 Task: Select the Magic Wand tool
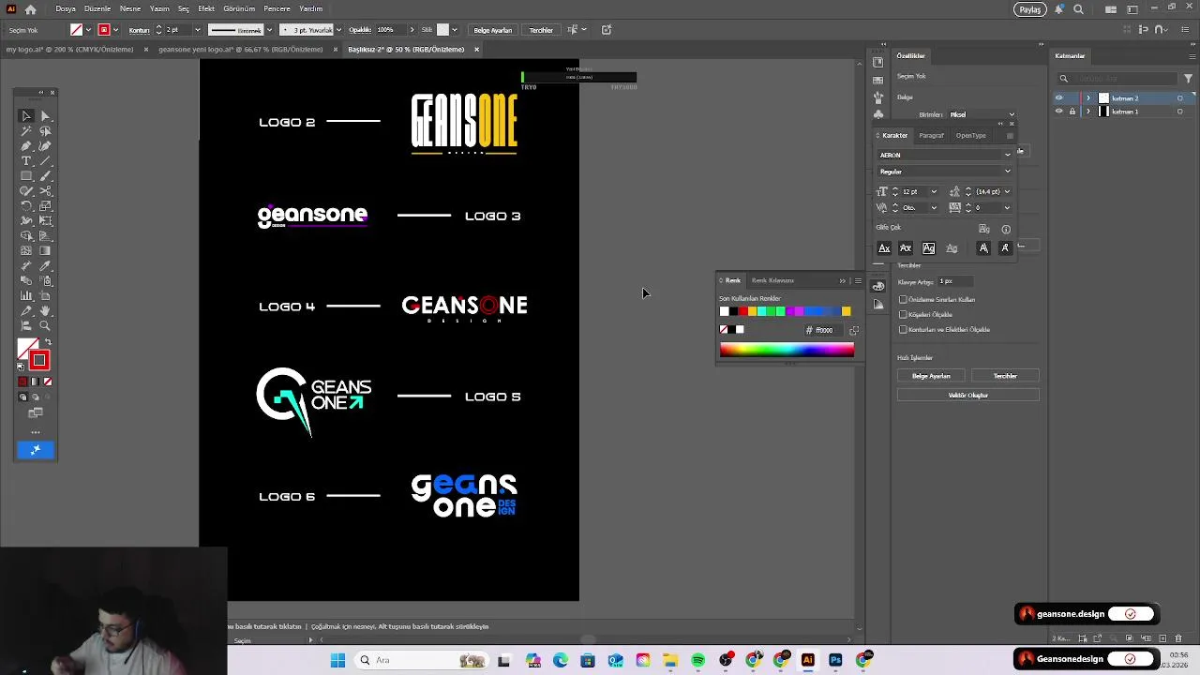26,131
